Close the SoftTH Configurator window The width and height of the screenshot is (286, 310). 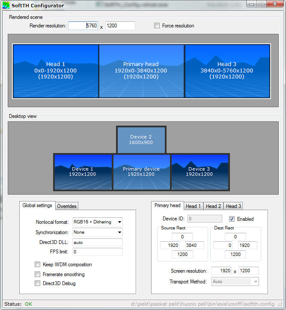(275, 4)
